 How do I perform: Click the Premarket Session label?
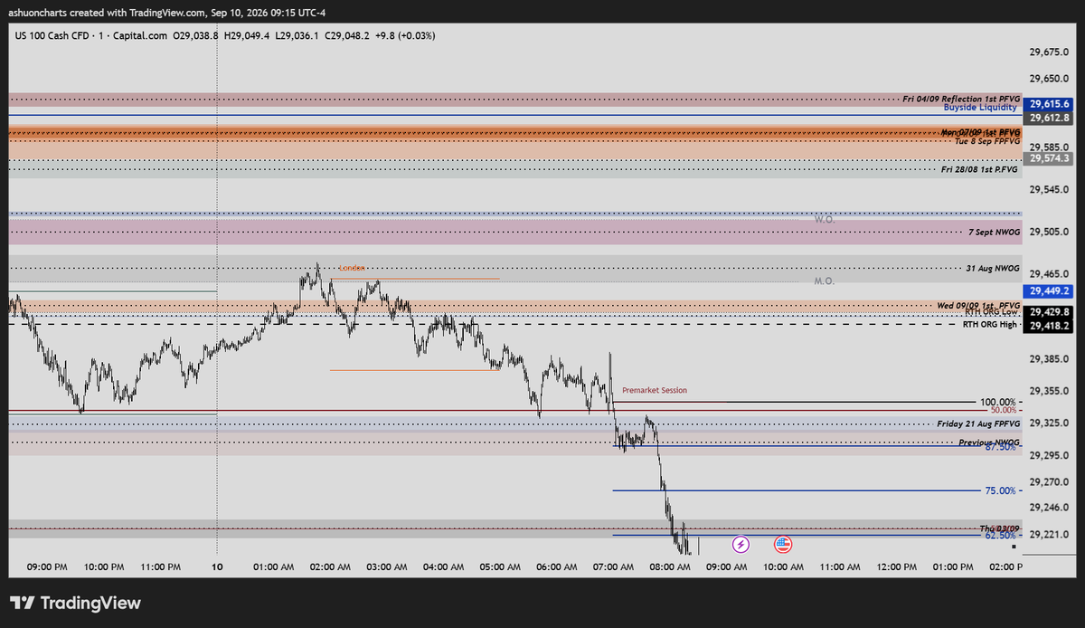pyautogui.click(x=655, y=390)
